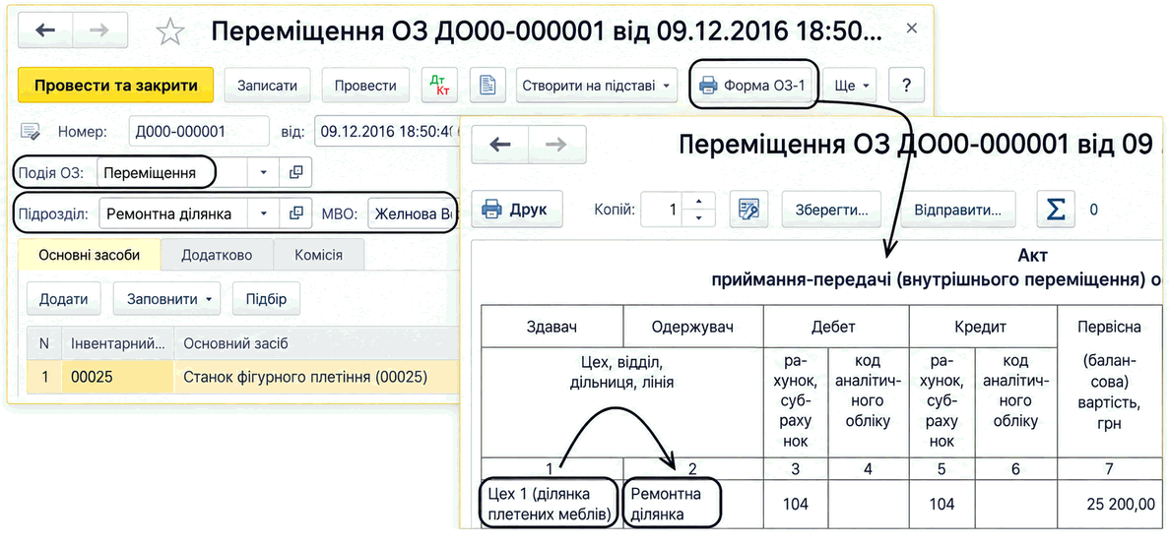Add document to favorites with the star icon
Image resolution: width=1169 pixels, height=545 pixels.
tap(170, 30)
